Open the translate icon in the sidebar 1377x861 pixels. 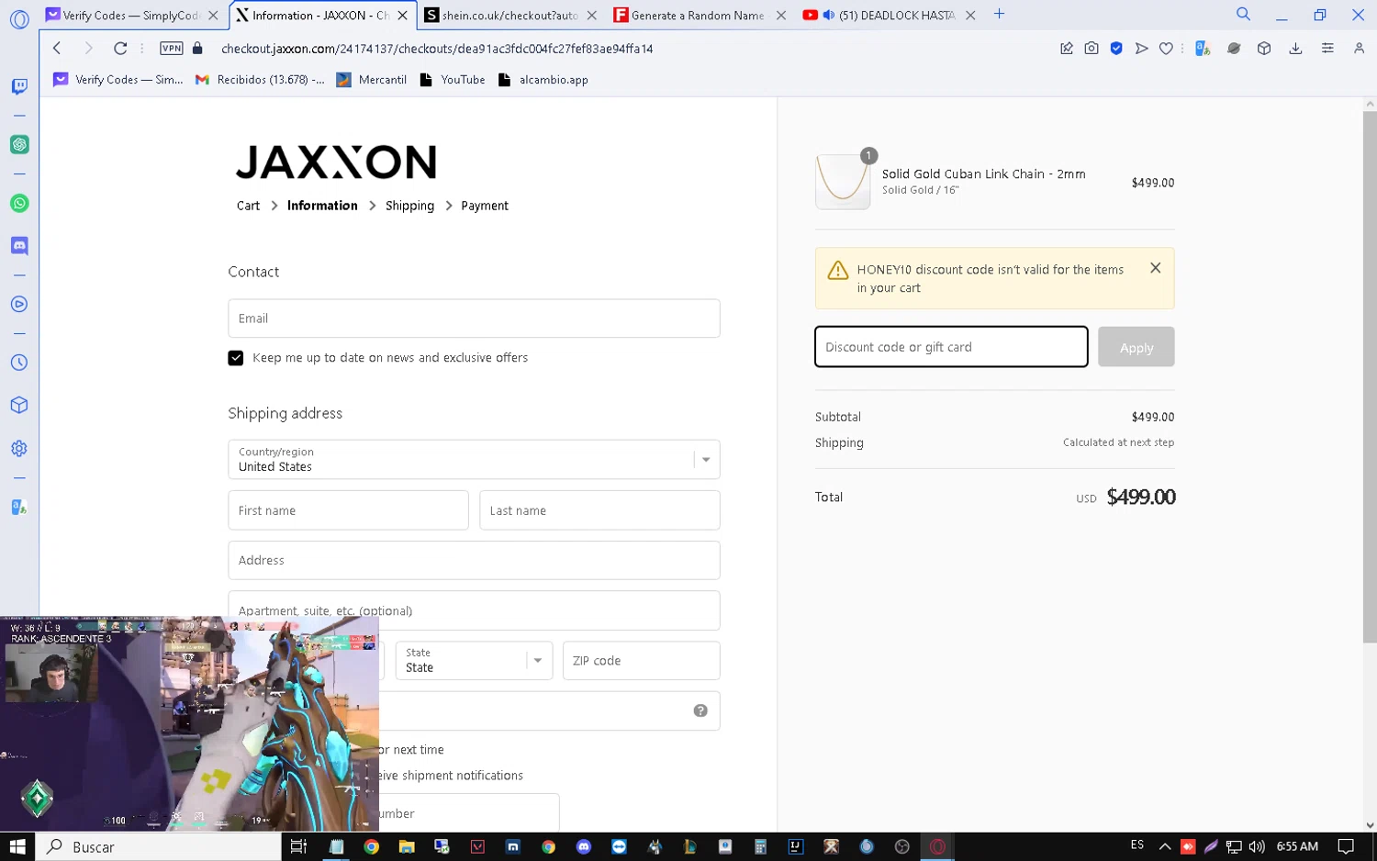click(x=19, y=507)
